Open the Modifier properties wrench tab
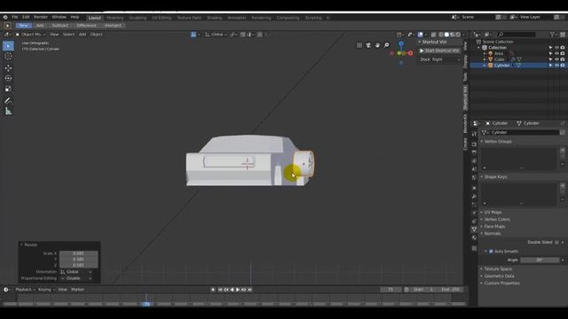Image resolution: width=568 pixels, height=319 pixels. click(x=474, y=197)
